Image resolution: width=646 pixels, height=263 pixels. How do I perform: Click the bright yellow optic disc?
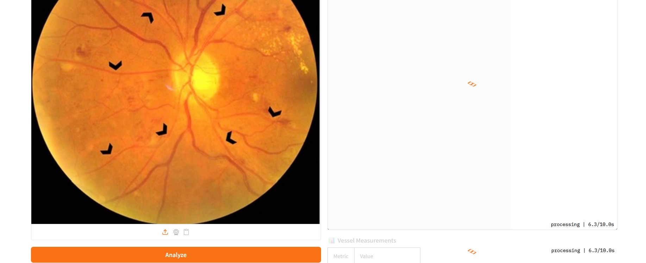click(204, 77)
